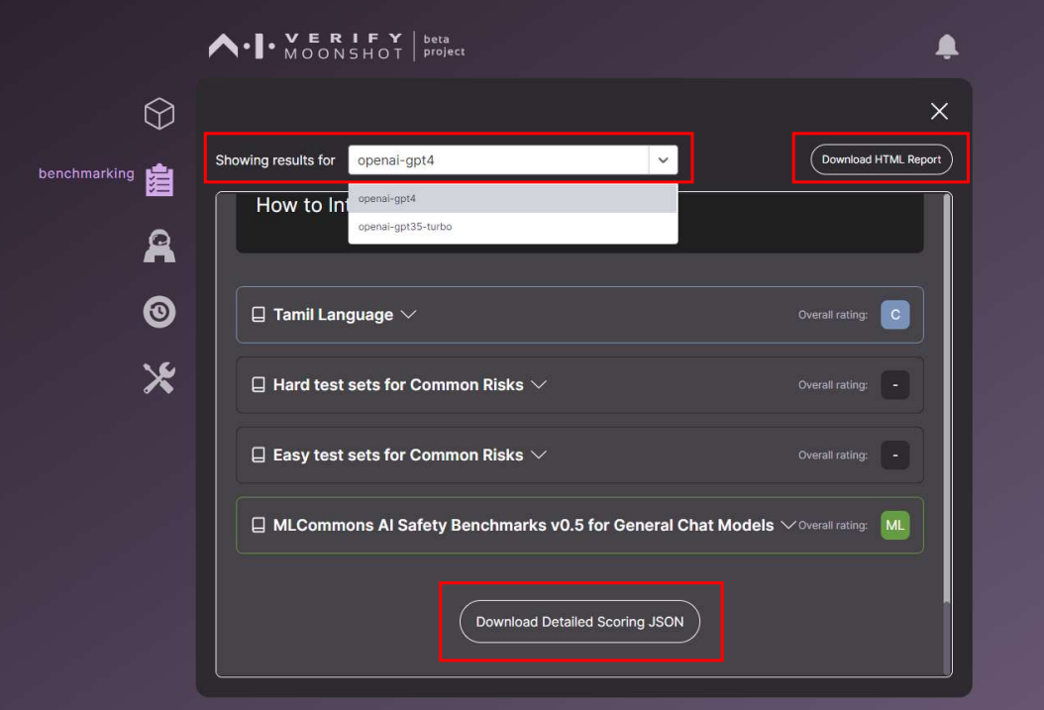The height and width of the screenshot is (710, 1044).
Task: Toggle the model selector dropdown arrow
Action: 664,160
